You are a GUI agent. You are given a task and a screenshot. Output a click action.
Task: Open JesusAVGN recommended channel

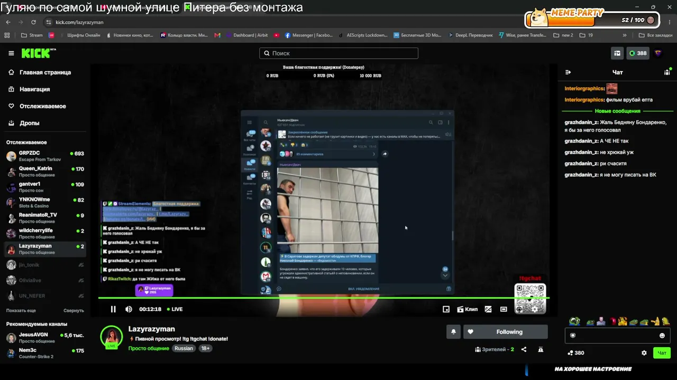[45, 338]
